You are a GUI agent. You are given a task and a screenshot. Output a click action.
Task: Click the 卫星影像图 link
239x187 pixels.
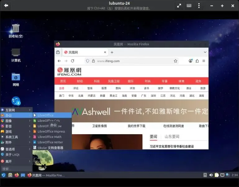tap(100, 126)
